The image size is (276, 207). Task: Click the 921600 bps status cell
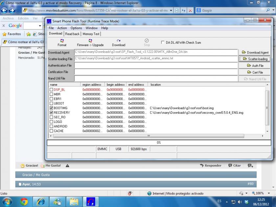coord(139,149)
